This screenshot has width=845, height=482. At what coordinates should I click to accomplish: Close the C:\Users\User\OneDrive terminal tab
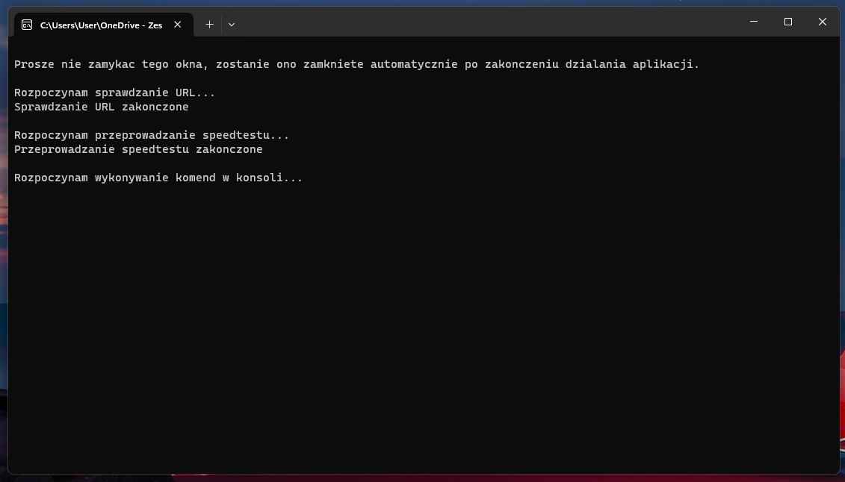click(178, 25)
